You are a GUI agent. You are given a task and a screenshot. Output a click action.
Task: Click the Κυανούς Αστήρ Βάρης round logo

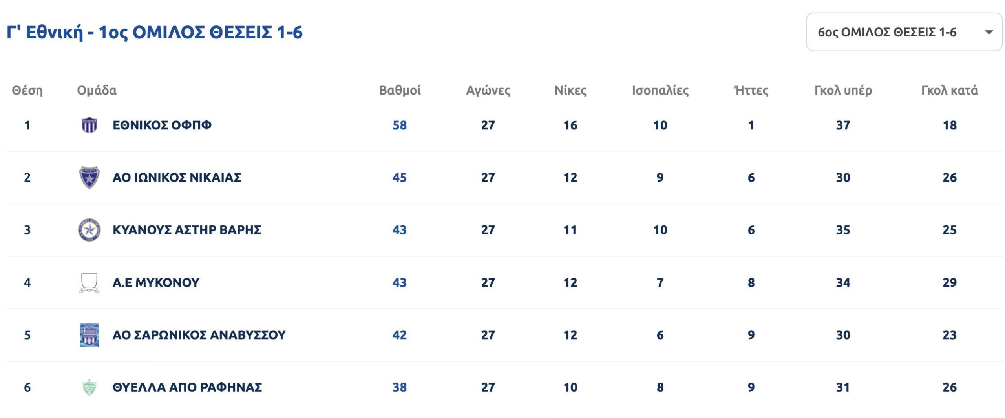(89, 230)
